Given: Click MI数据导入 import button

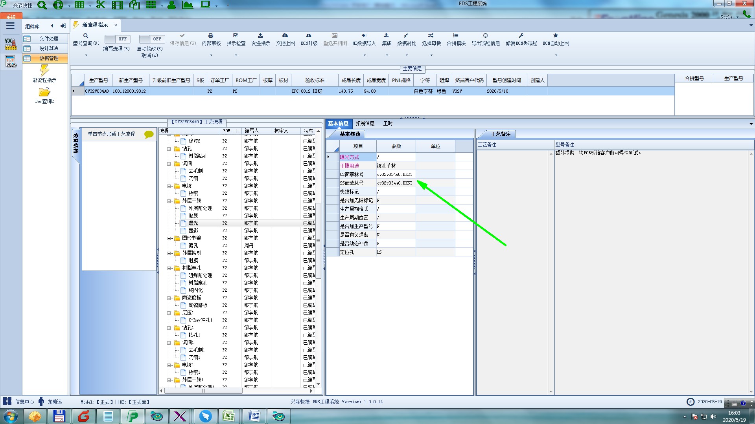Looking at the screenshot, I should [x=364, y=40].
